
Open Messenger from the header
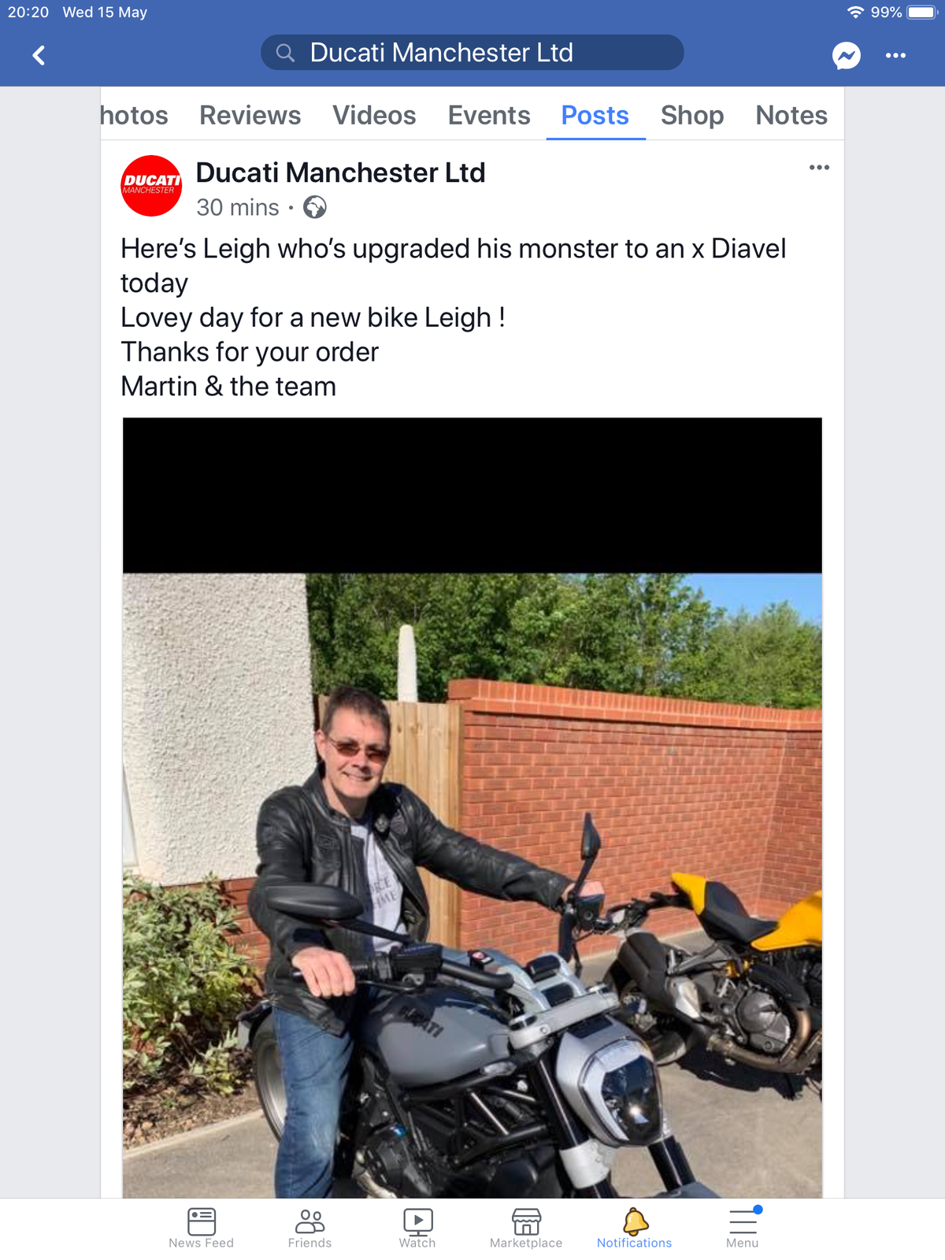pos(847,55)
